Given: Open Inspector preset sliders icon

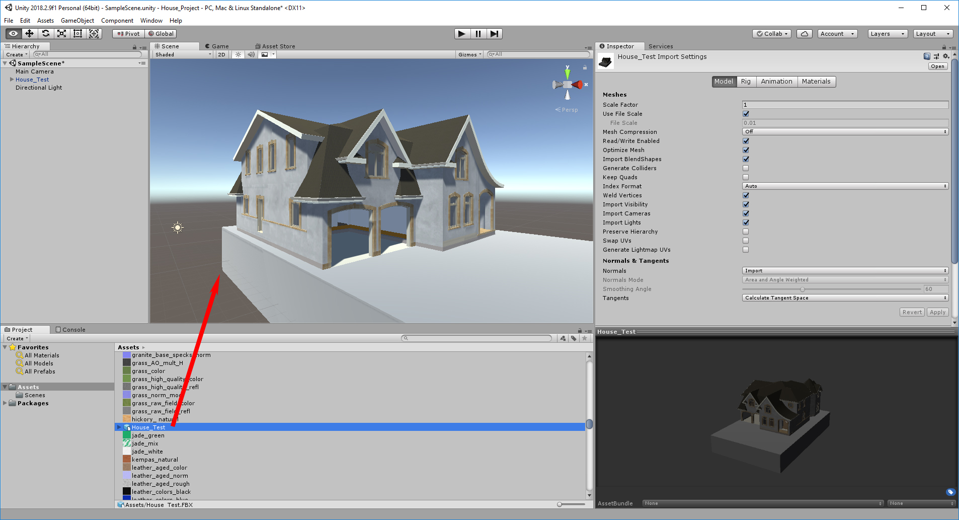Looking at the screenshot, I should click(936, 56).
